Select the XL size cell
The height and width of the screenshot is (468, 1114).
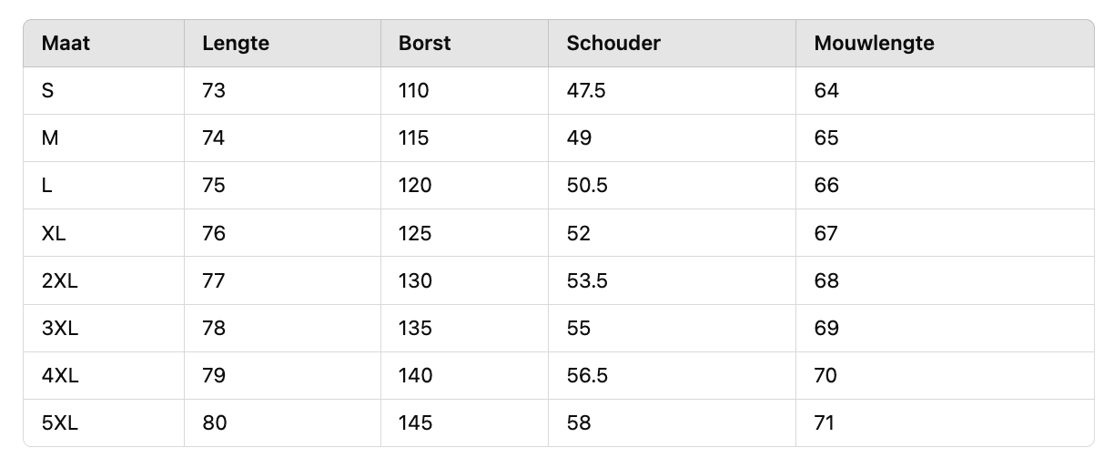tap(54, 233)
